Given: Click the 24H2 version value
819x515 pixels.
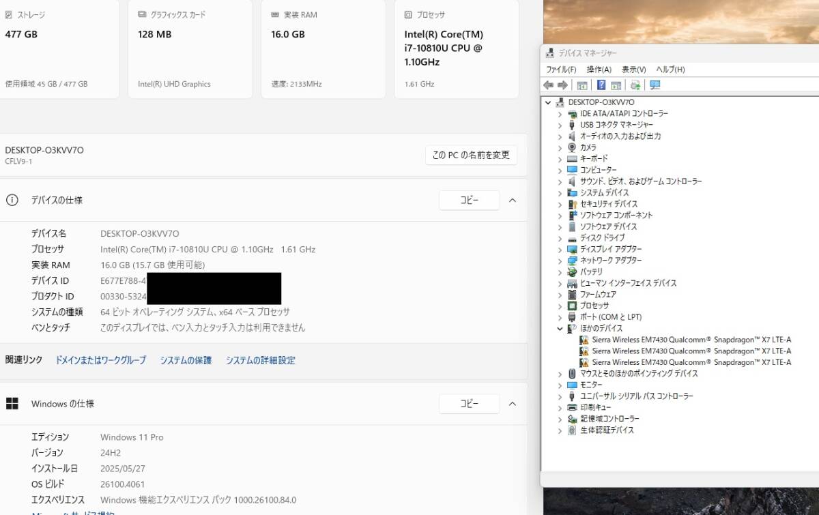Looking at the screenshot, I should tap(110, 453).
